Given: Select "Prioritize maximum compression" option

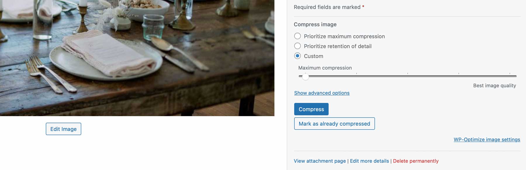Looking at the screenshot, I should (x=297, y=36).
